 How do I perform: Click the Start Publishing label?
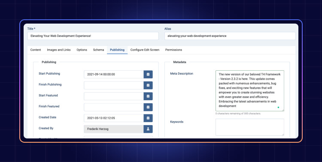(49, 74)
